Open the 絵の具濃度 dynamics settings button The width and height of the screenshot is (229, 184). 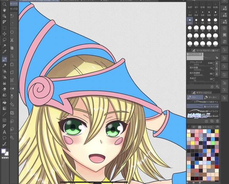click(217, 74)
